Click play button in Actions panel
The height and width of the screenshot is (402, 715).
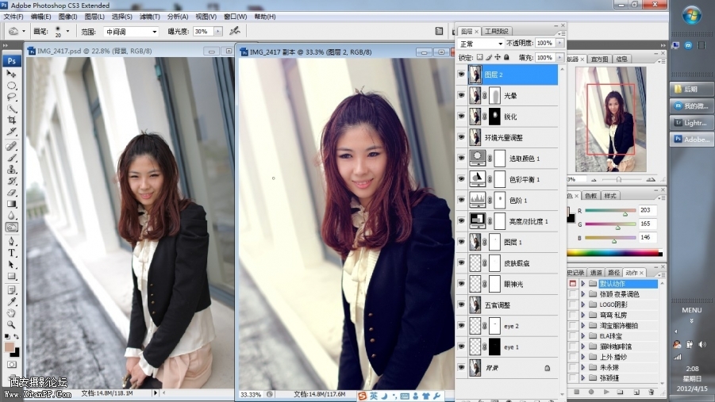click(x=606, y=392)
